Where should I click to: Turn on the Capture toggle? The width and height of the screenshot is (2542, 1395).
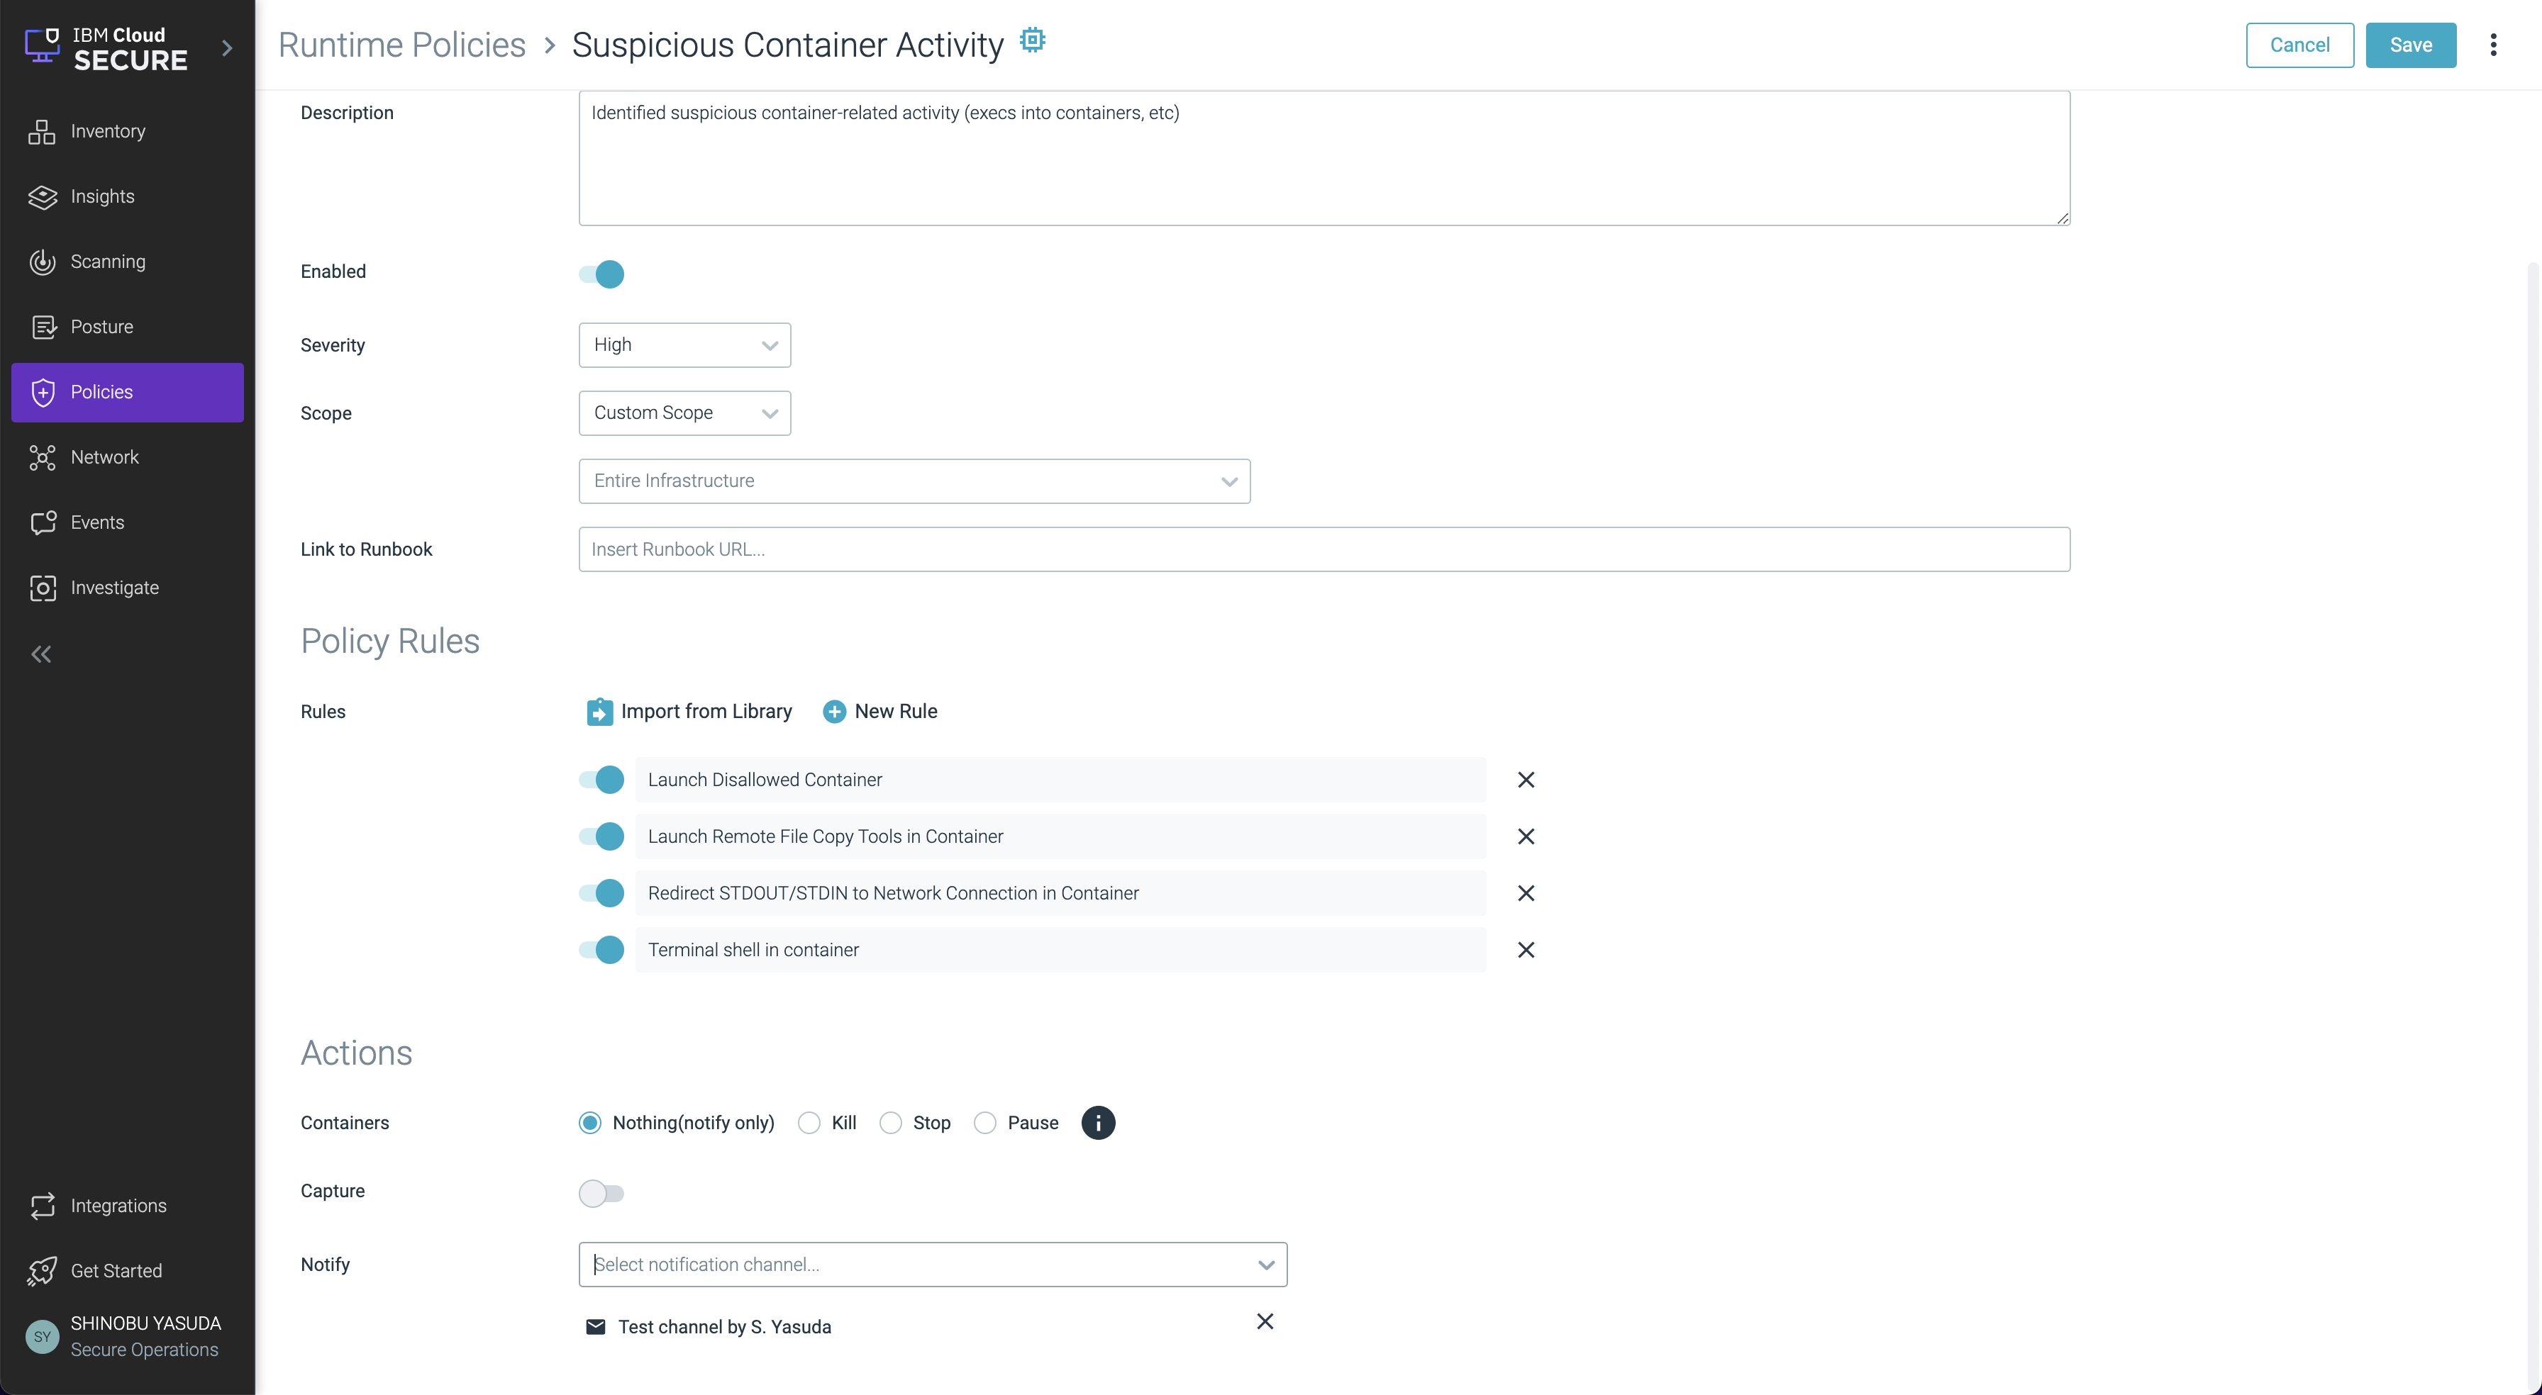point(602,1193)
